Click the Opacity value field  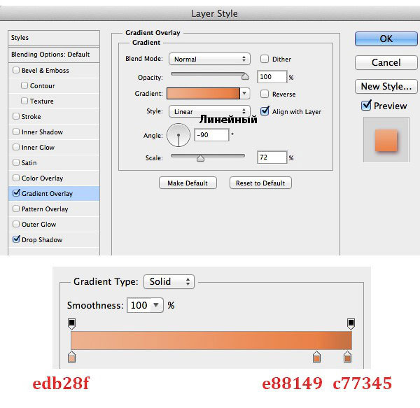pyautogui.click(x=272, y=77)
